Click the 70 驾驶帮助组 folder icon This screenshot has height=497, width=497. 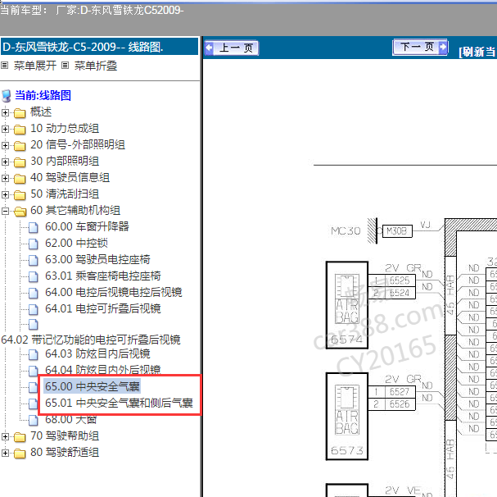(20, 437)
